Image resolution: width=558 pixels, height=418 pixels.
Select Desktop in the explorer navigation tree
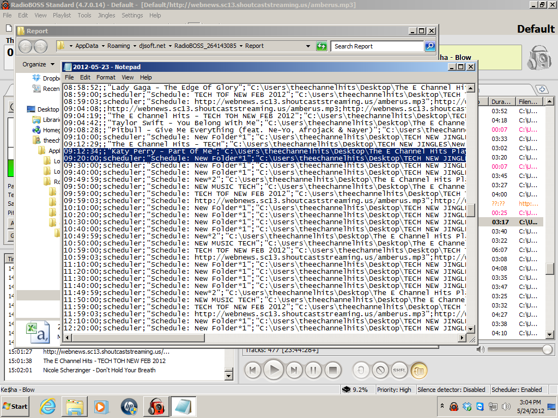tap(43, 109)
